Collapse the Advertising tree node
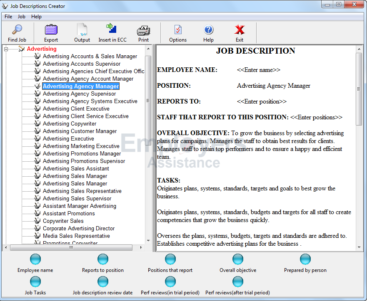367x301 pixels. click(x=6, y=49)
